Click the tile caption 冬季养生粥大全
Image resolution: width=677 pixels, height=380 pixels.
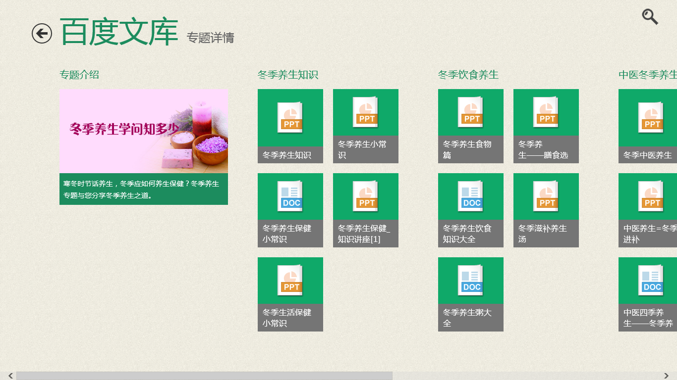[x=467, y=318]
